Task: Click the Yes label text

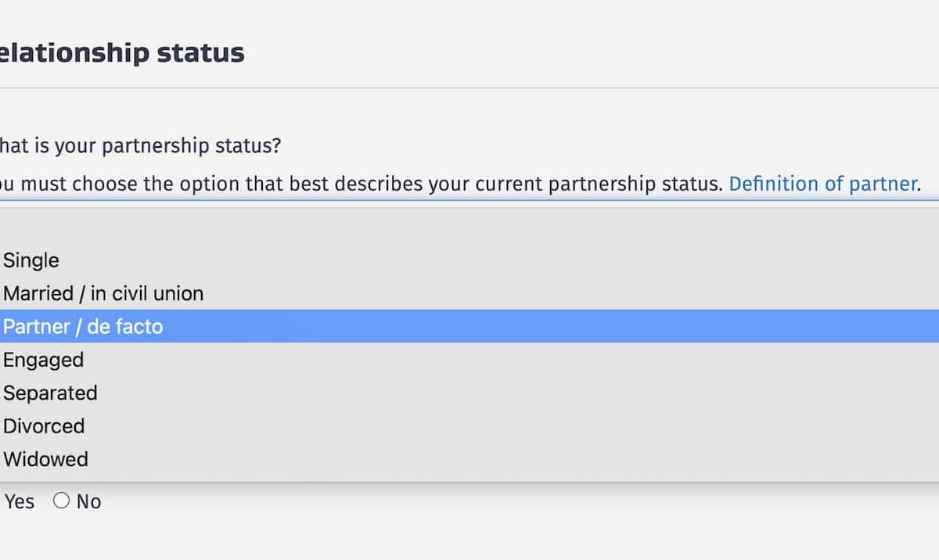Action: click(20, 502)
